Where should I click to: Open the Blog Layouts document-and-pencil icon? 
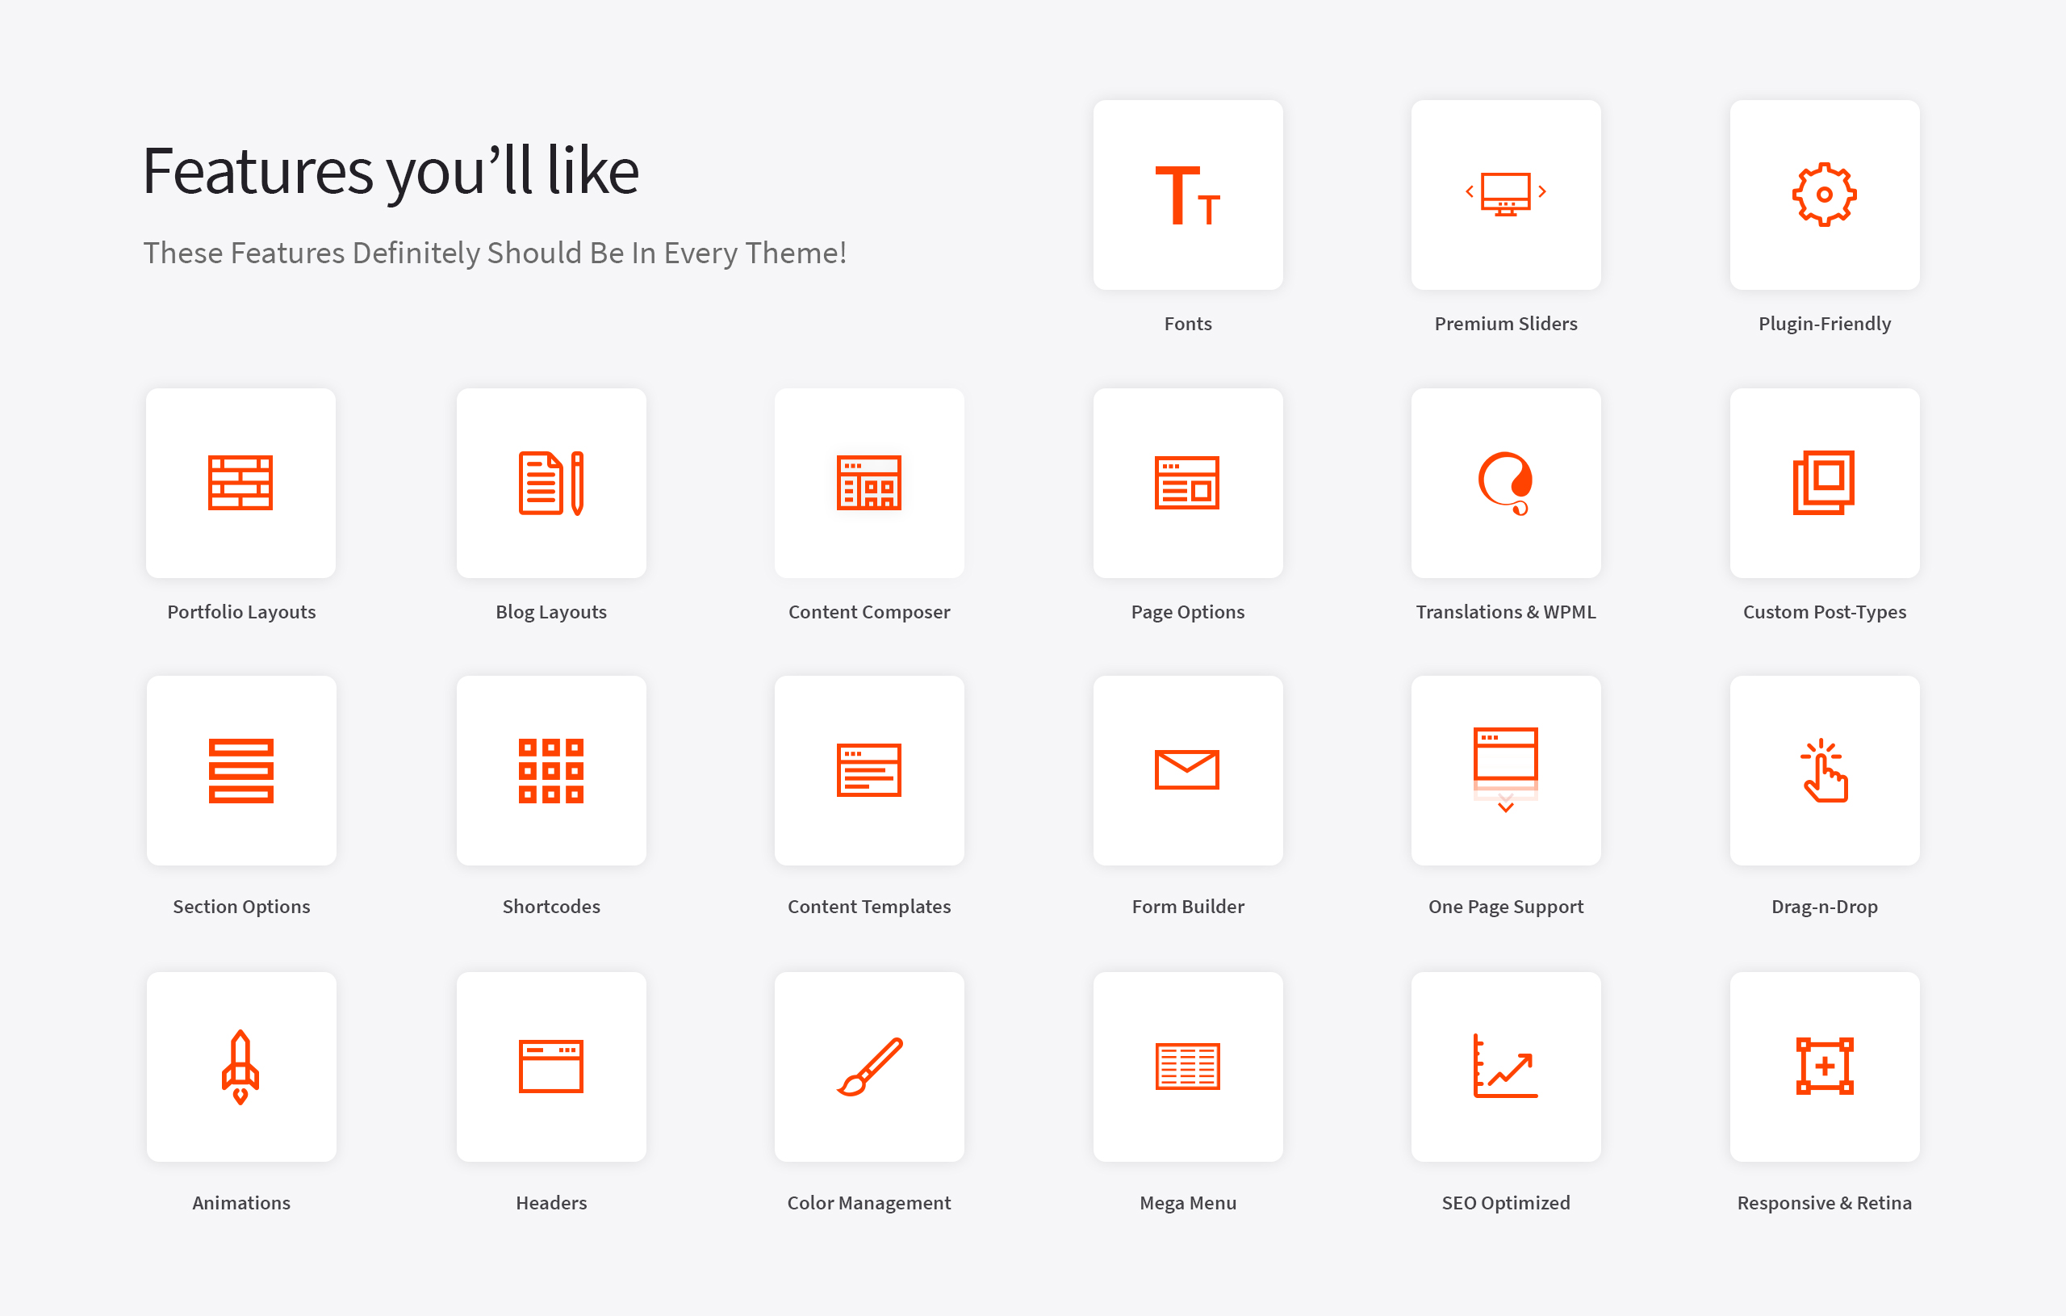551,483
